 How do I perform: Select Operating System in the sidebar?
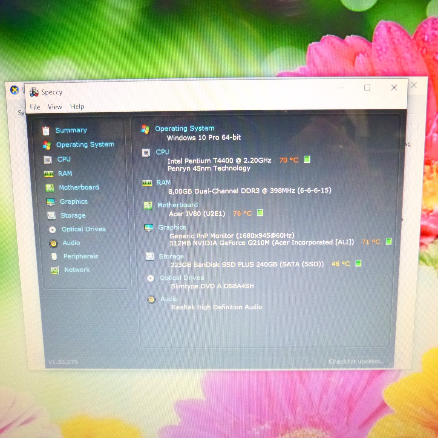pos(85,144)
